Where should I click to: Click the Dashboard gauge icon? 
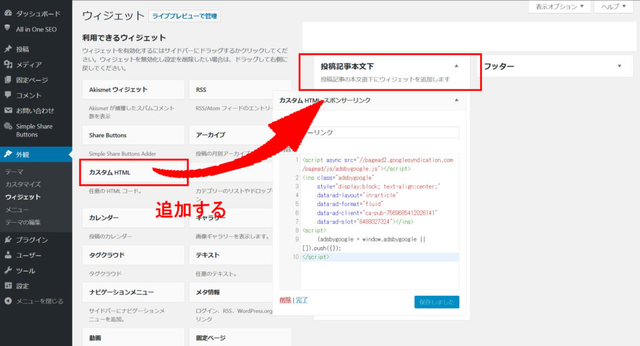click(x=7, y=13)
